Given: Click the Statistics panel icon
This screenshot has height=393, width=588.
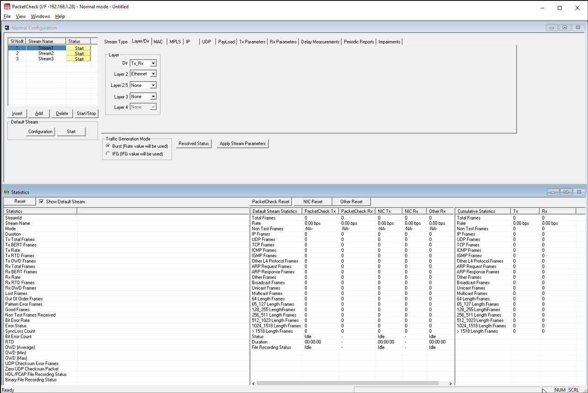Looking at the screenshot, I should point(6,192).
